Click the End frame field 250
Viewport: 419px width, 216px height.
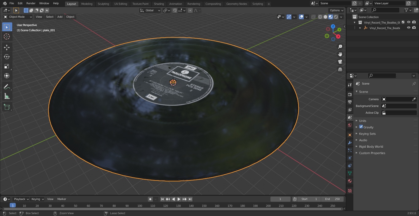(x=333, y=199)
